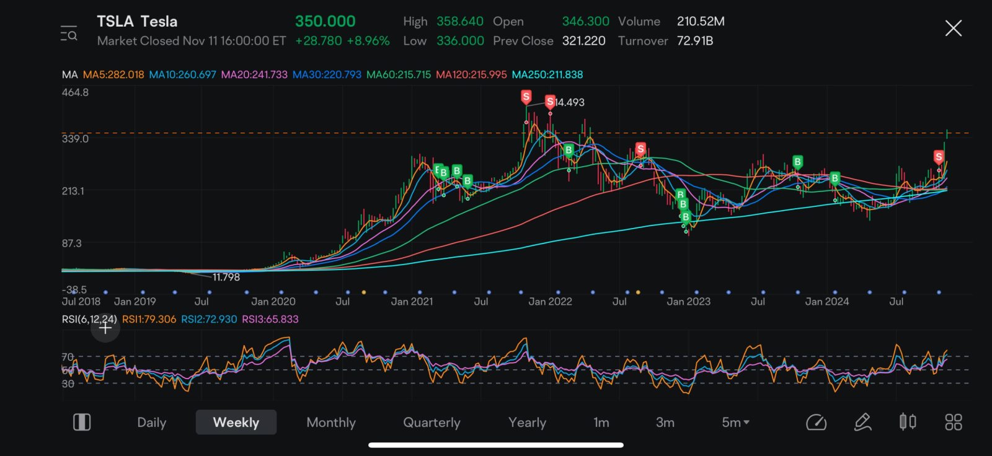Tap the MA20:241.733 value

tap(254, 74)
